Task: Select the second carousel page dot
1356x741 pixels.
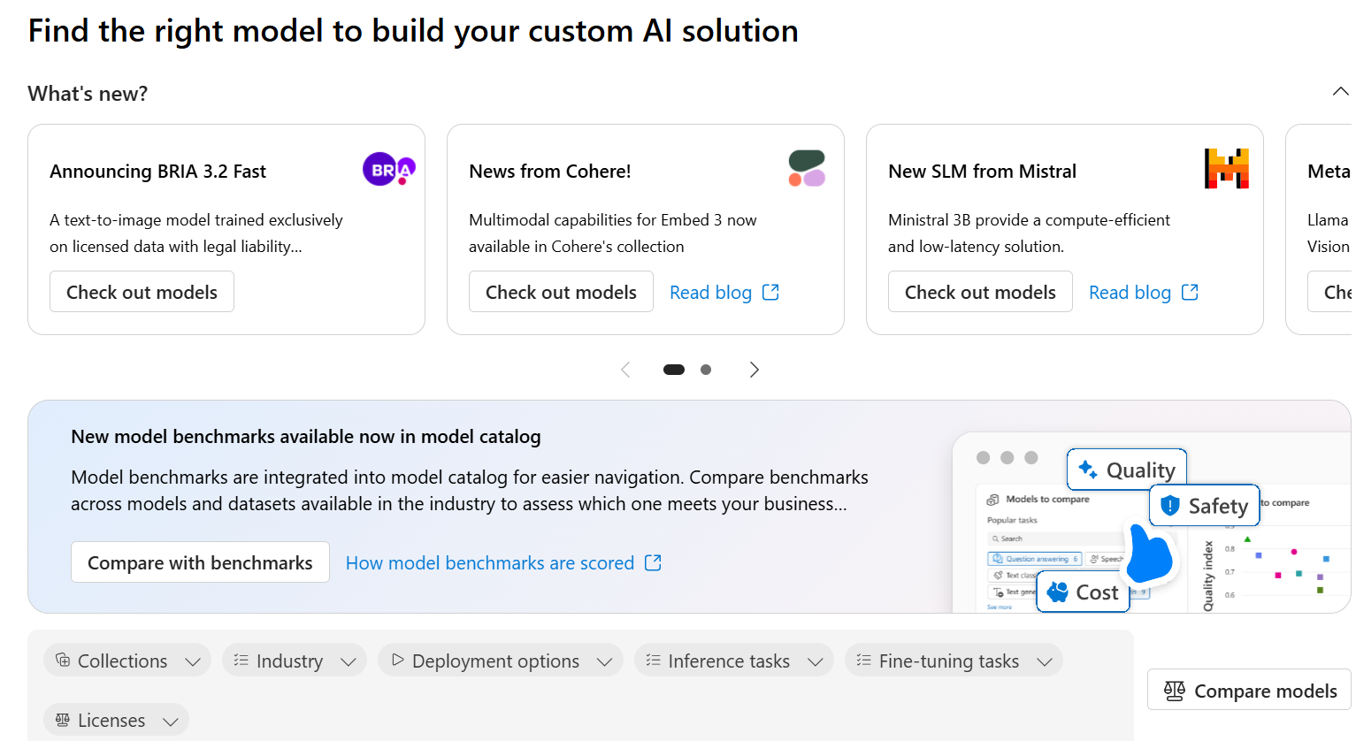Action: click(706, 370)
